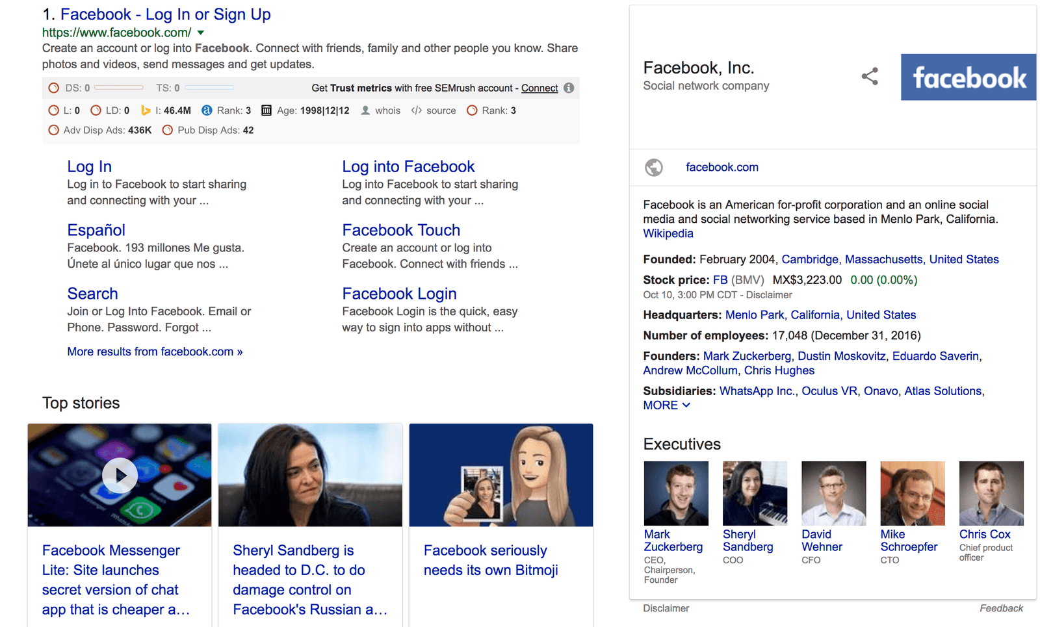Click the TS score bar

tap(209, 88)
